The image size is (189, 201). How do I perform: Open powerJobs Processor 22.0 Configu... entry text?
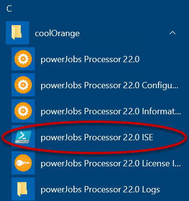click(110, 85)
